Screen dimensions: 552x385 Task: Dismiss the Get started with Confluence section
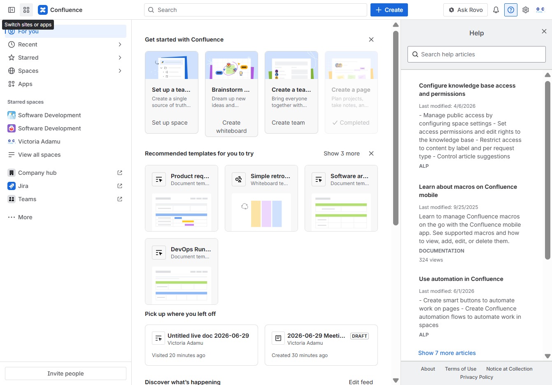(x=371, y=39)
